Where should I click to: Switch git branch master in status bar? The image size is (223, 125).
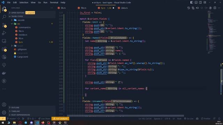(x=11, y=119)
